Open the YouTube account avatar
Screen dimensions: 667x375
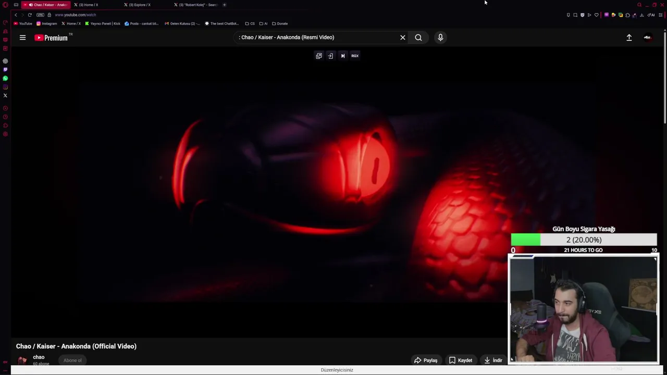[647, 37]
